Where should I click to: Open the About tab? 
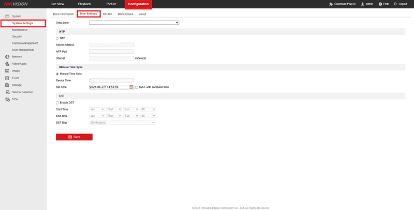tap(142, 14)
